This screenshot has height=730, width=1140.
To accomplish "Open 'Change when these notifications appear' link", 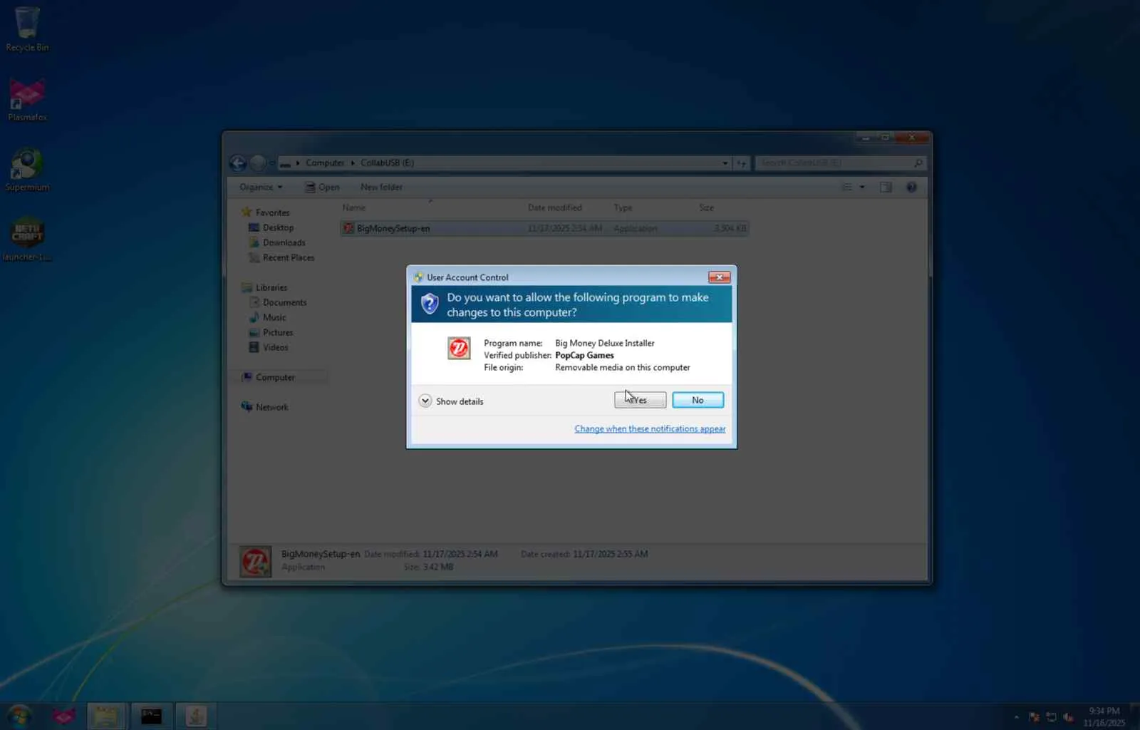I will [x=650, y=428].
